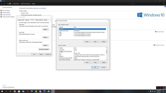
Task: Select the OneDrive user variable row
Action: click(82, 29)
